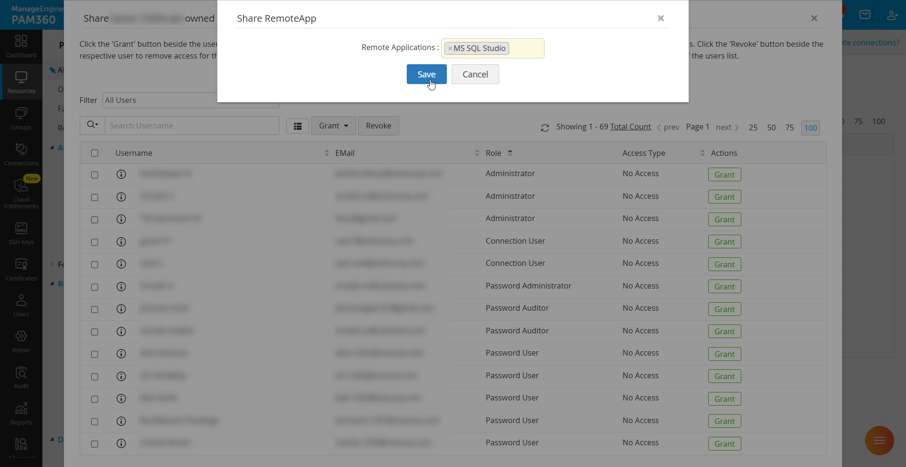
Task: Click Save in Share RemoteApp dialog
Action: click(x=426, y=74)
